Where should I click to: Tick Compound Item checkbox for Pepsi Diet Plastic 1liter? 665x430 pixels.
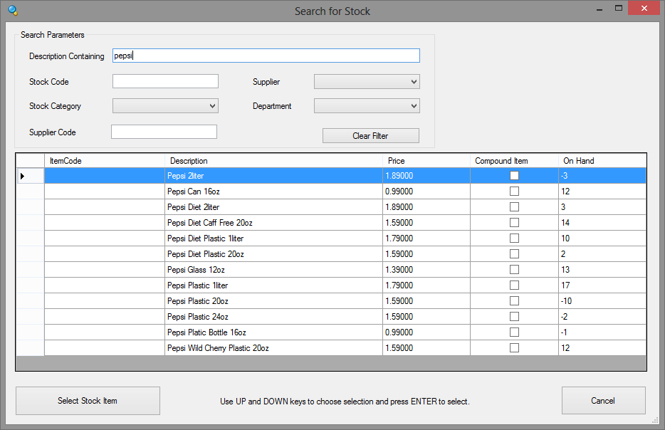(x=514, y=238)
